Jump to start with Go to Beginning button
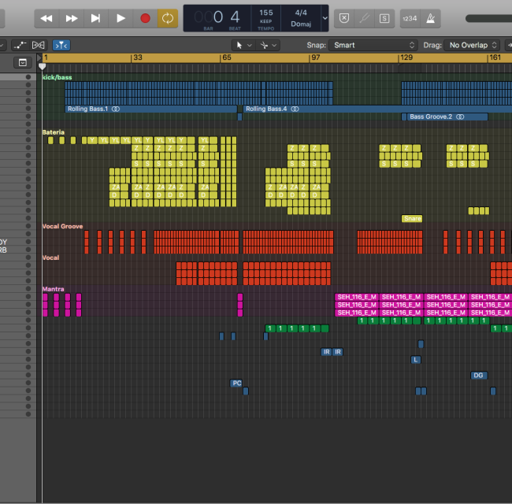Viewport: 512px width, 504px height. [96, 17]
